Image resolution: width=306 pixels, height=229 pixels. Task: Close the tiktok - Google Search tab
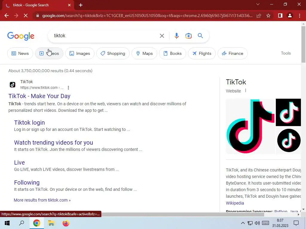[69, 5]
